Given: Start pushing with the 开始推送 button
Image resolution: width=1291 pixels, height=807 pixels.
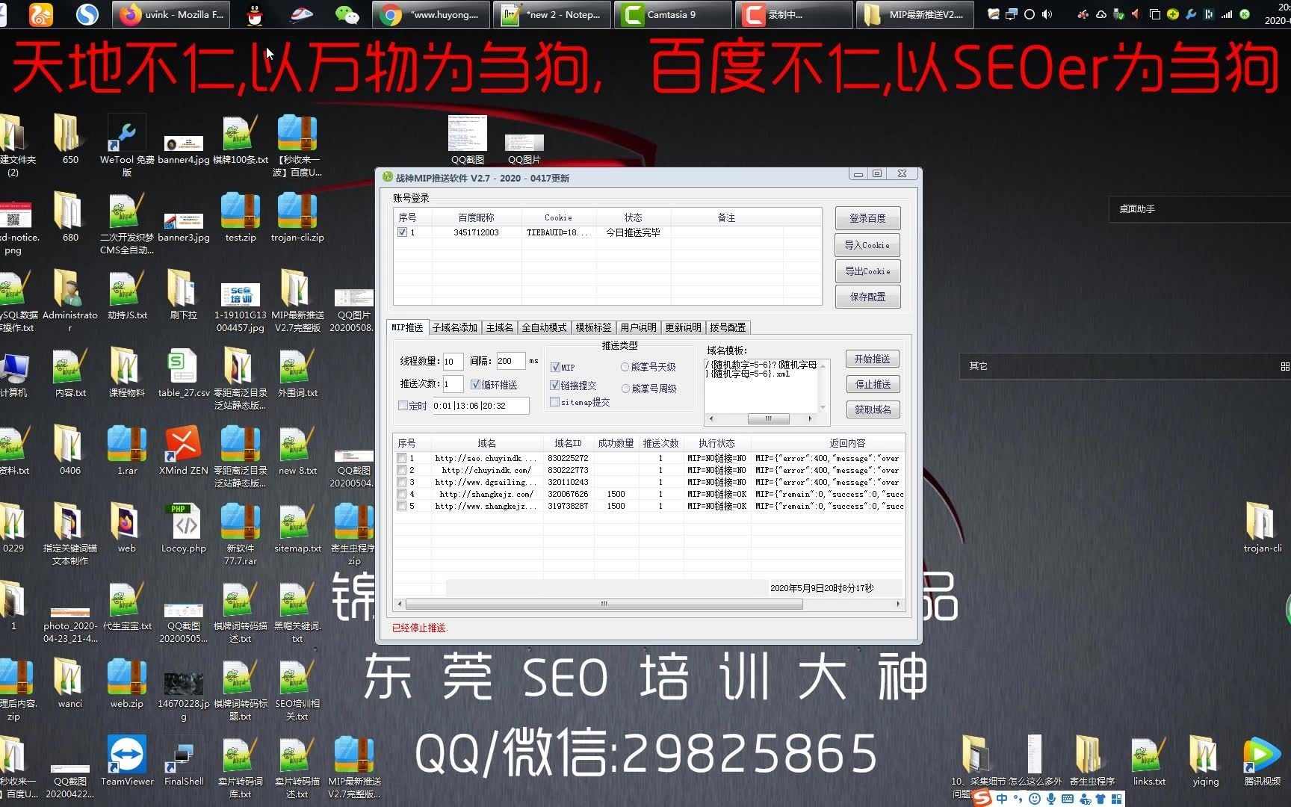Looking at the screenshot, I should pos(872,359).
